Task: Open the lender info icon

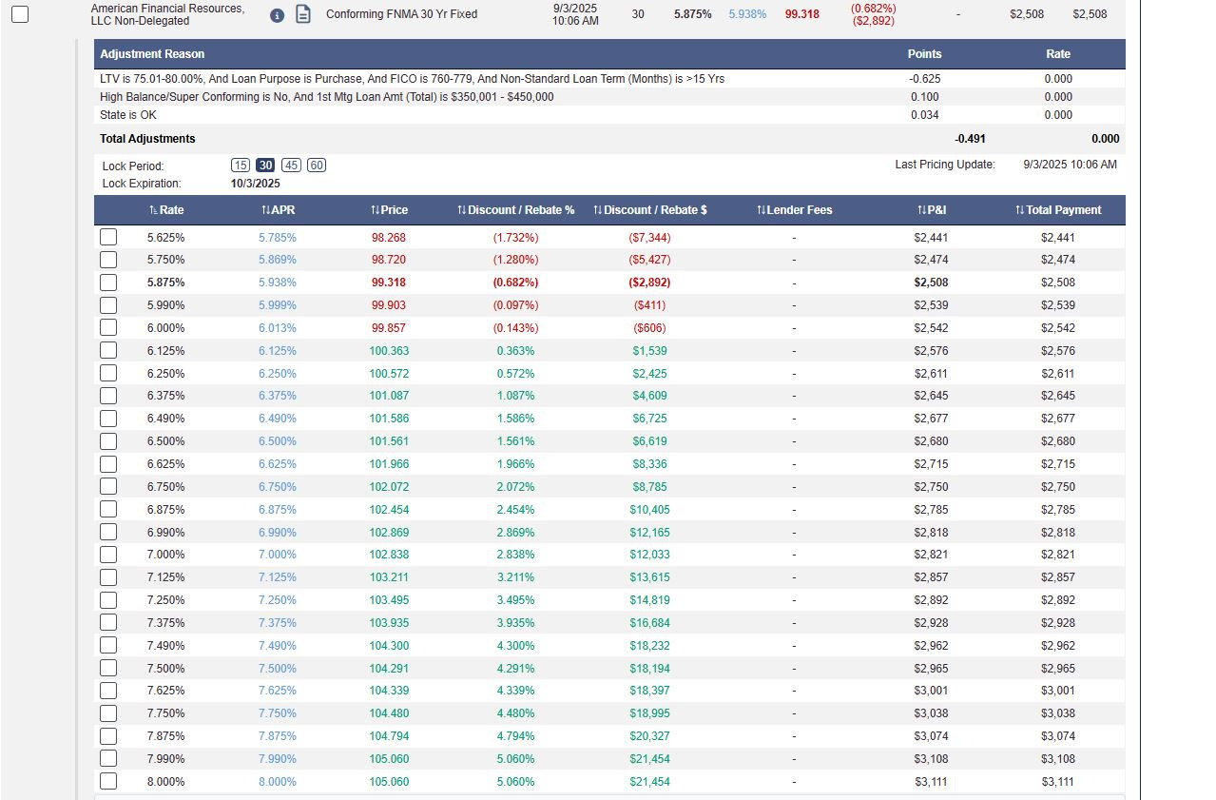Action: point(277,15)
